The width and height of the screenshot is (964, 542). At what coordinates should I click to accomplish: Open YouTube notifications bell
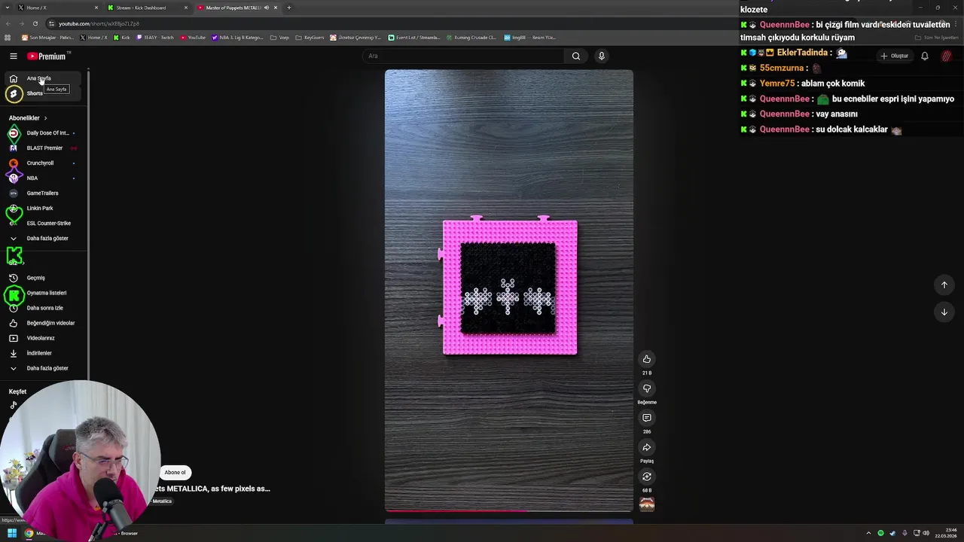pyautogui.click(x=925, y=56)
